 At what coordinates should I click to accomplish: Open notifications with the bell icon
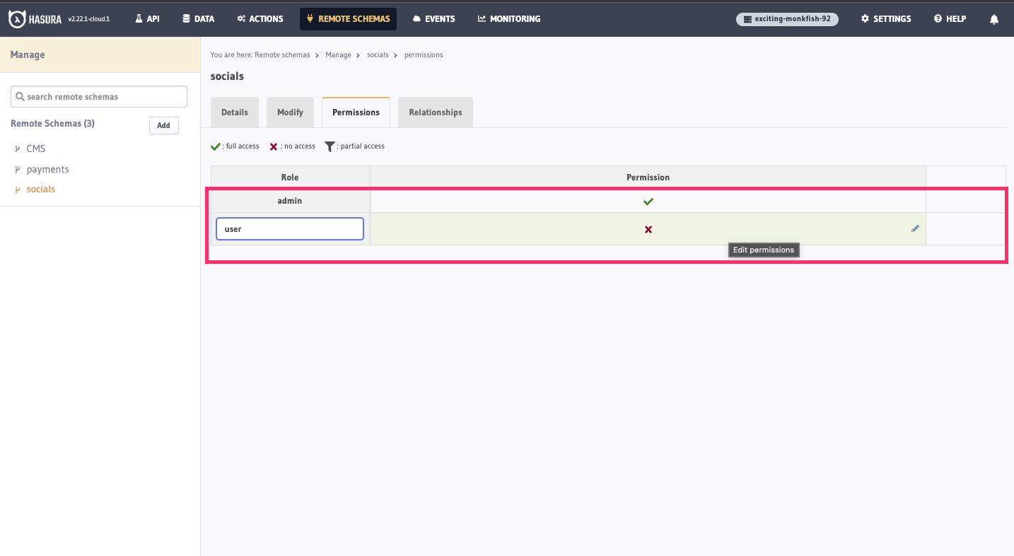pos(994,18)
